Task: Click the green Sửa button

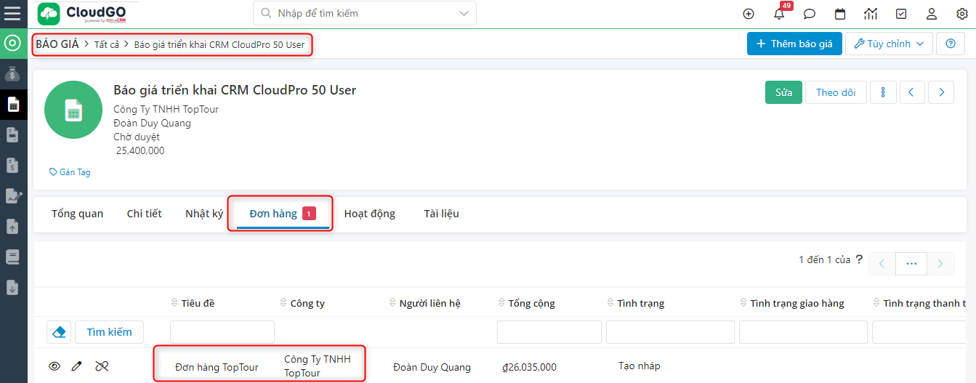Action: (783, 92)
